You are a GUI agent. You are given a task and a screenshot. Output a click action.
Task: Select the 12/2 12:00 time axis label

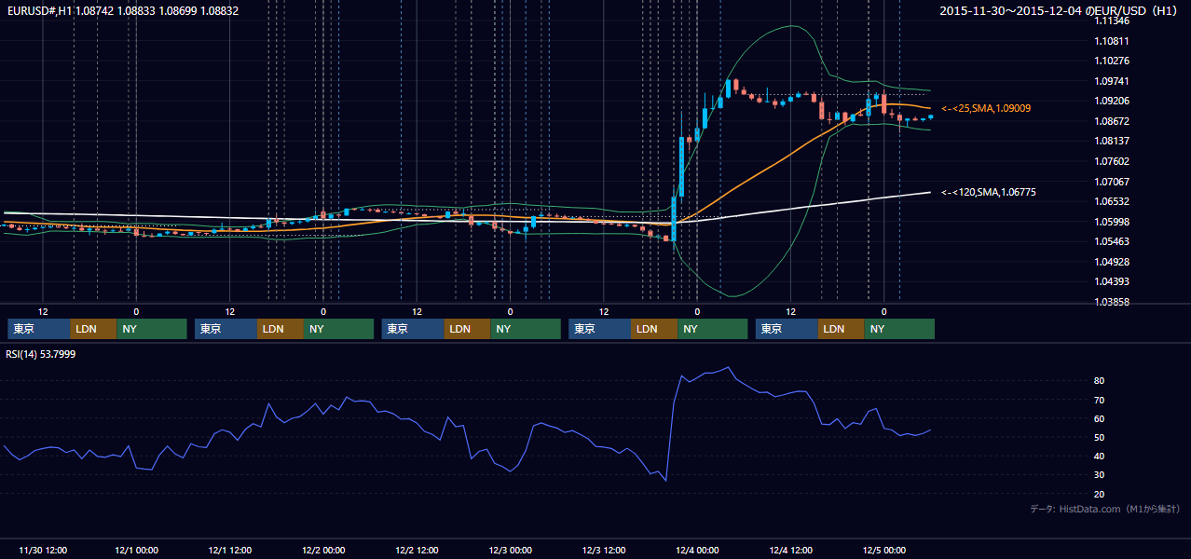pyautogui.click(x=417, y=550)
